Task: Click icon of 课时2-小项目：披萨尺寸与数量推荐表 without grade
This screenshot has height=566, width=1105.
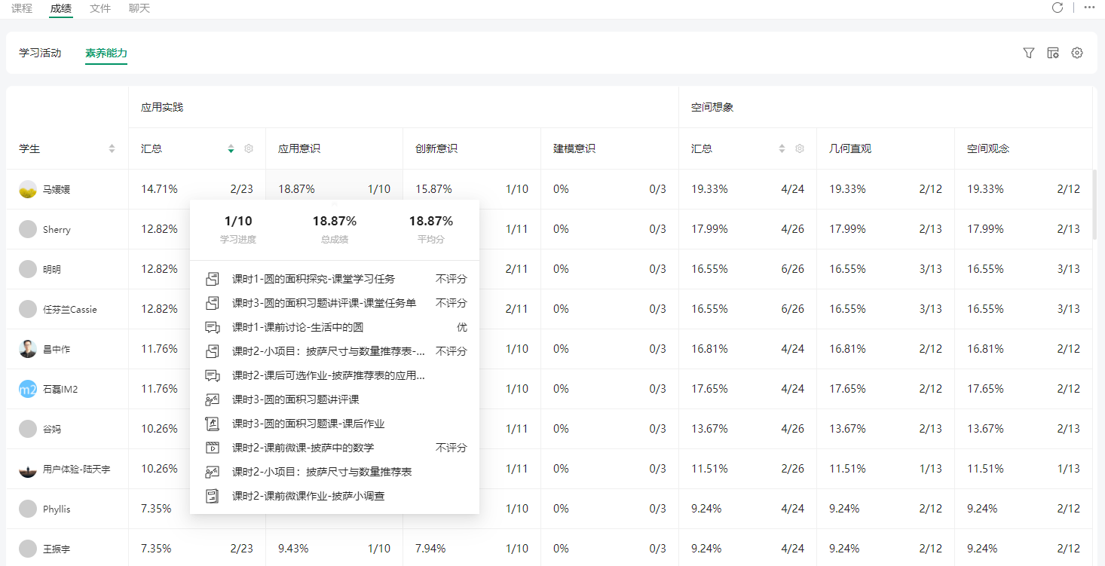Action: pos(213,472)
